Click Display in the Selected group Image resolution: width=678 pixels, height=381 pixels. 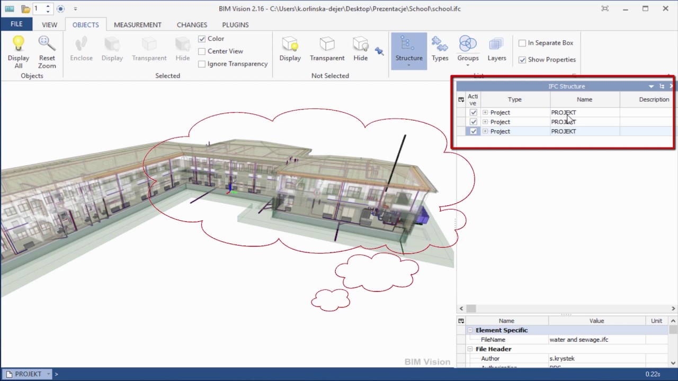[112, 49]
